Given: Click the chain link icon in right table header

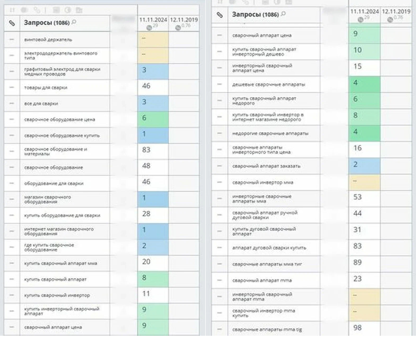Looking at the screenshot, I should tap(219, 15).
